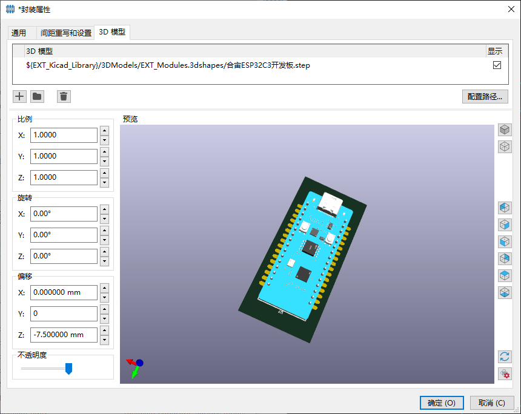The width and height of the screenshot is (521, 414).
Task: Click the 不透明度 opacity slider handle
Action: click(x=68, y=369)
